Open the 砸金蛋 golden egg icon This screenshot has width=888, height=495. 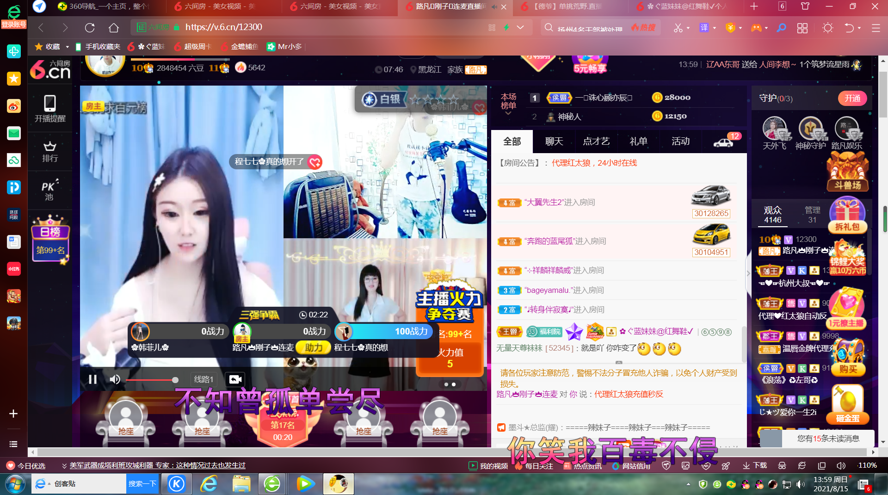click(847, 404)
